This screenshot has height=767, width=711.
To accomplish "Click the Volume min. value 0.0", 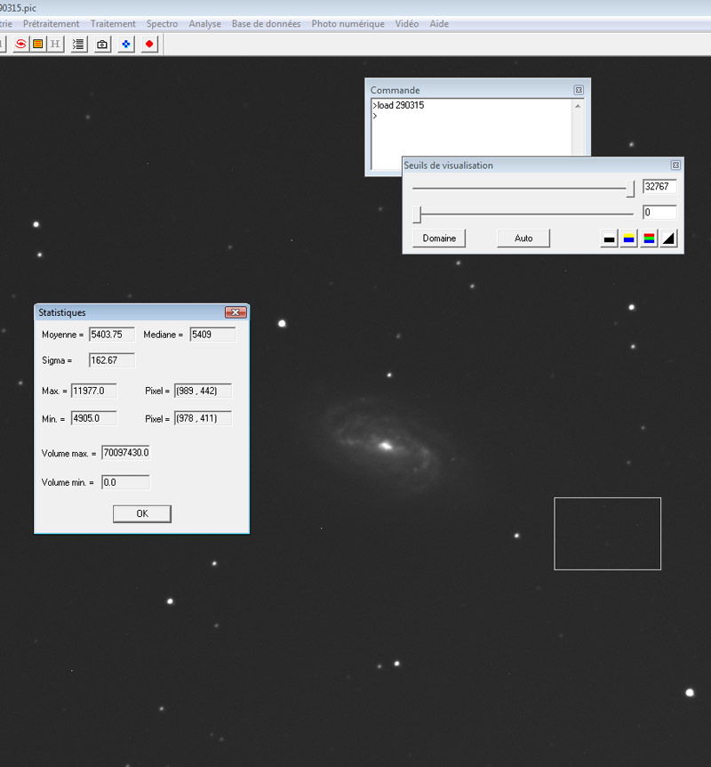I will (125, 482).
